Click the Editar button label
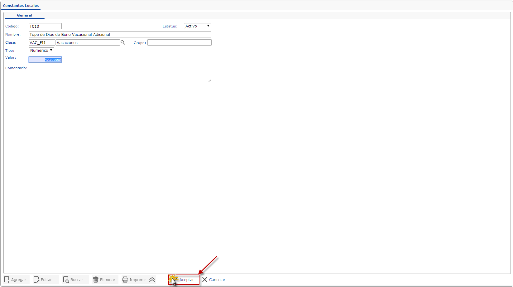Viewport: 513px width, 287px height. (x=46, y=280)
